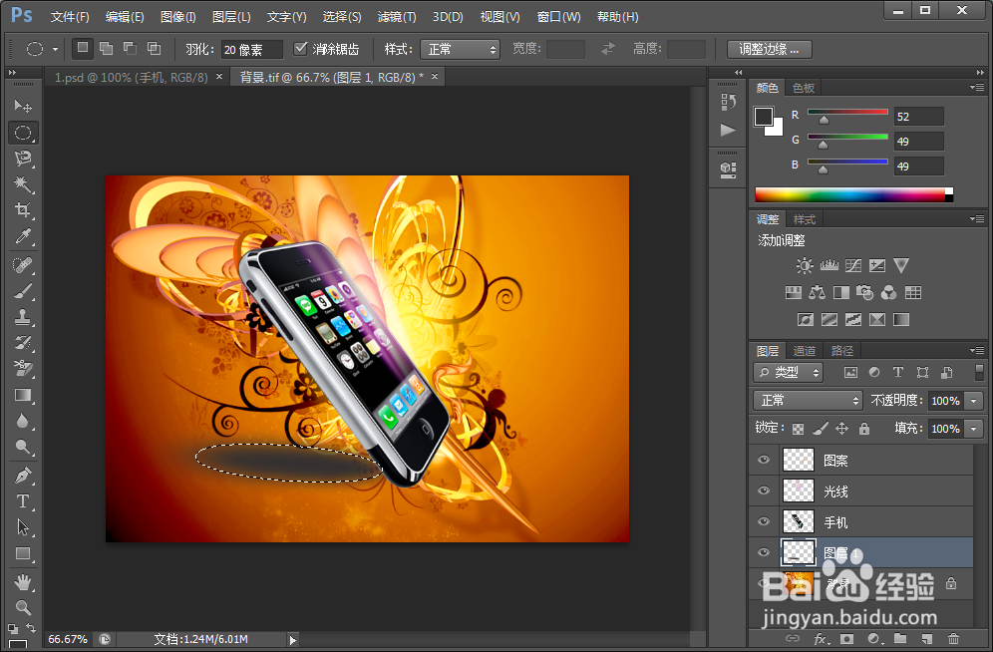Switch to the 通道 channels tab
The image size is (993, 652).
805,351
